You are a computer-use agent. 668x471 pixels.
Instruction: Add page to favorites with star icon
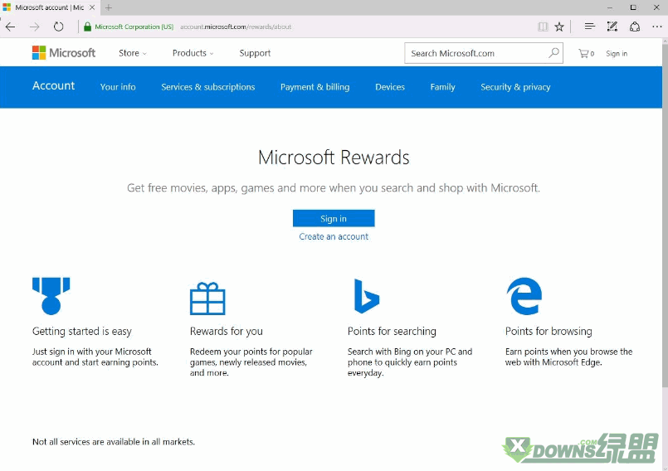coord(559,27)
